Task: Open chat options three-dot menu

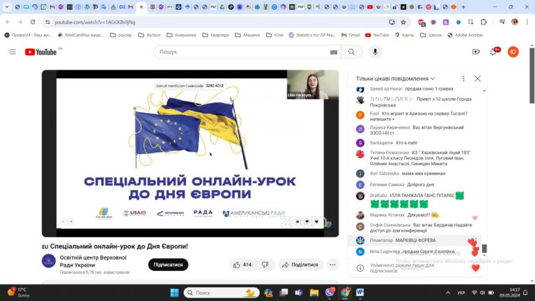Action: [463, 79]
